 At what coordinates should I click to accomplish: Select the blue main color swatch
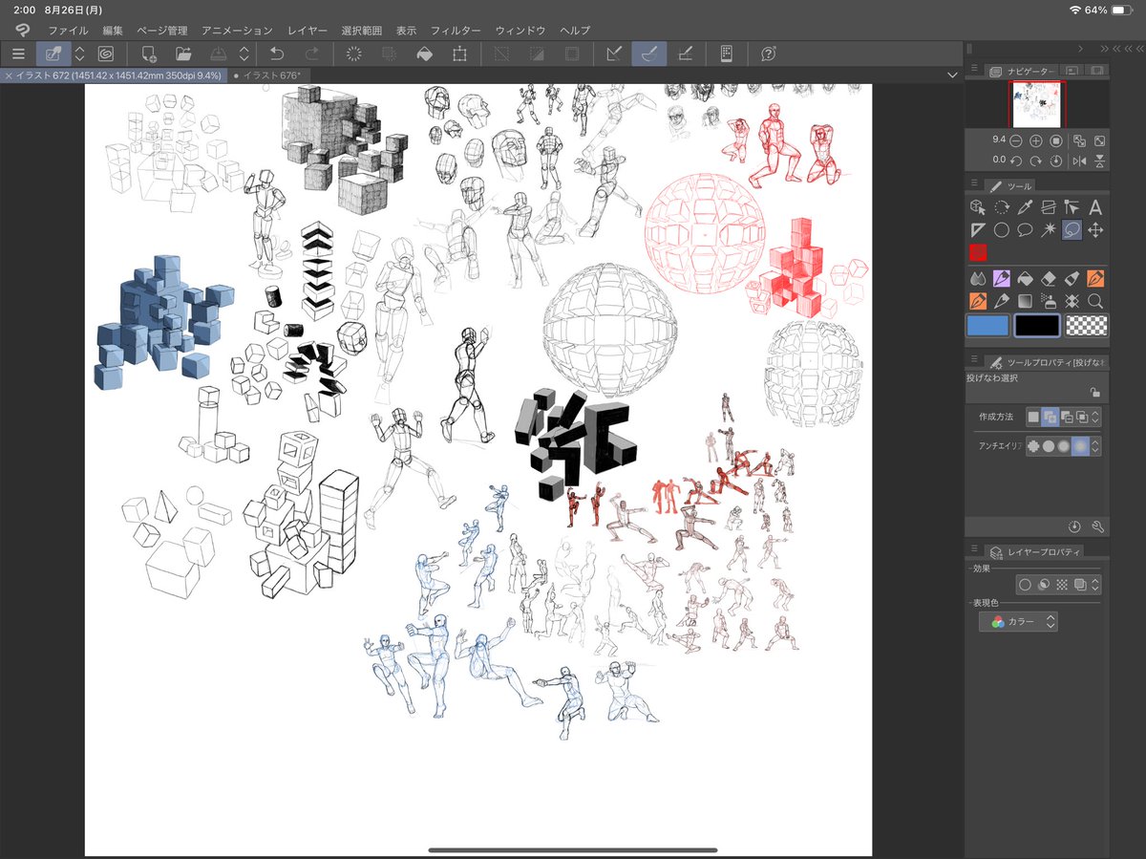(987, 326)
